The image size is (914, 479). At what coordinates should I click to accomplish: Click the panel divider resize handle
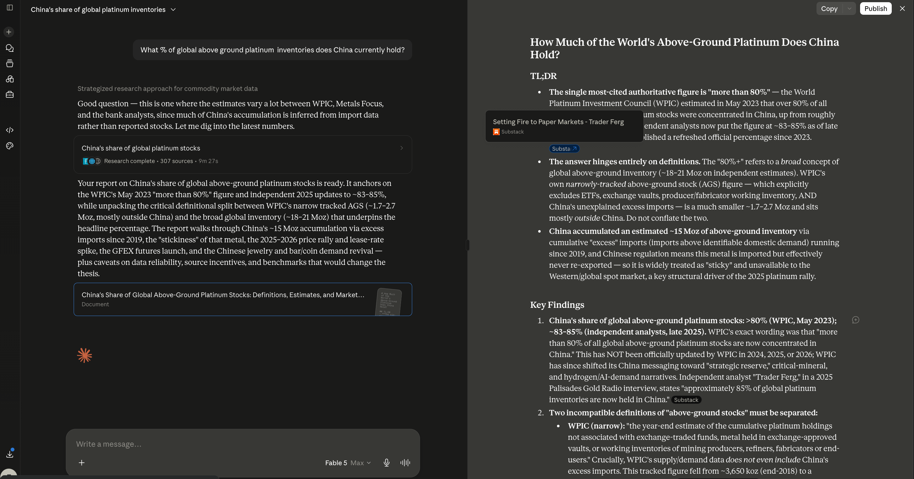[x=467, y=245]
